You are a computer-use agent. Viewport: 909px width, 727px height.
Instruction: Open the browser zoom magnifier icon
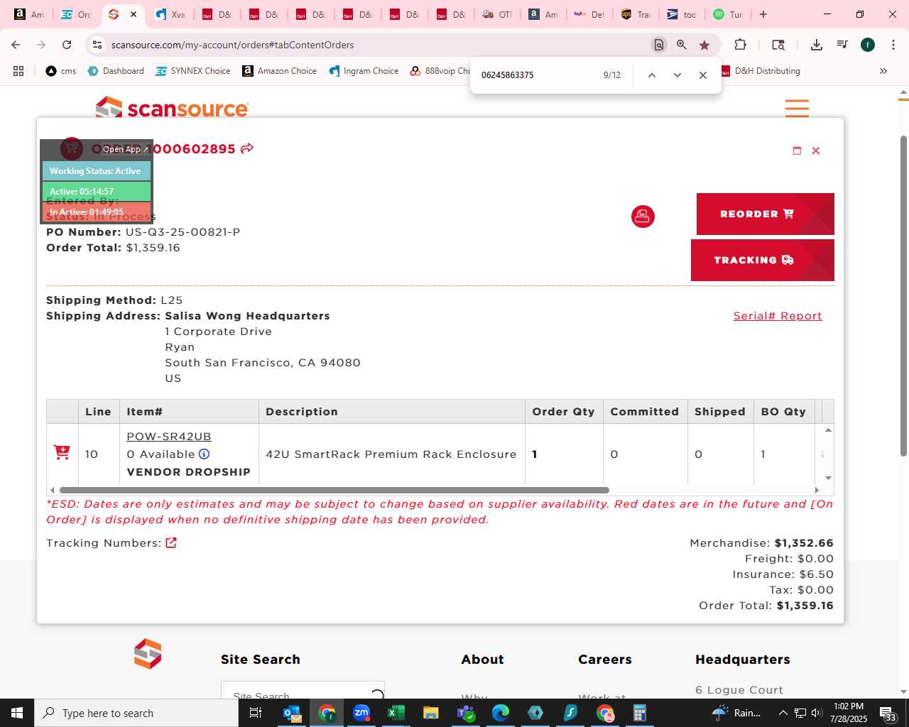[682, 45]
